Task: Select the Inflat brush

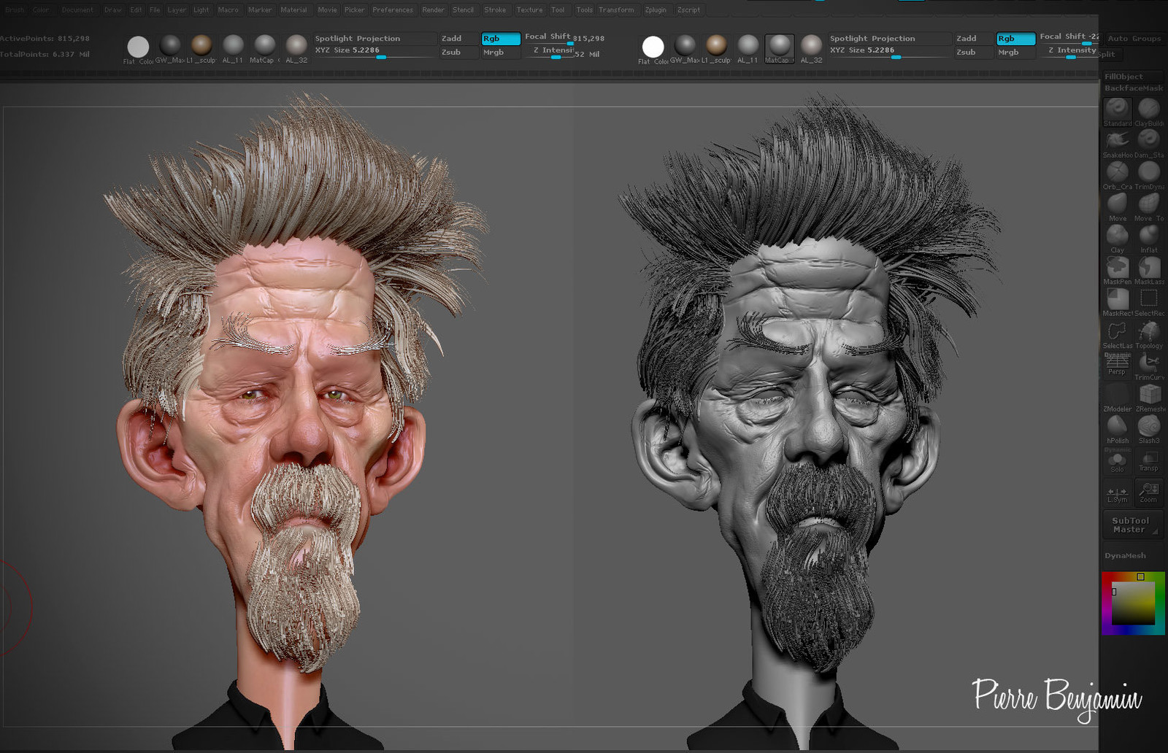Action: tap(1149, 239)
